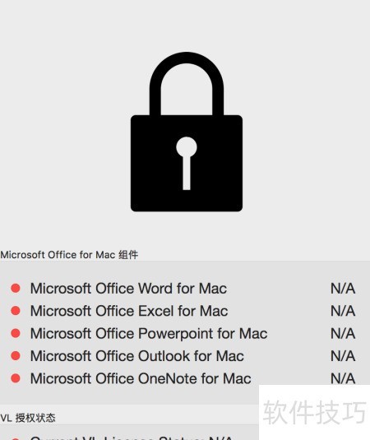
Task: Click the red status dot beside Powerpoint
Action: pyautogui.click(x=16, y=333)
